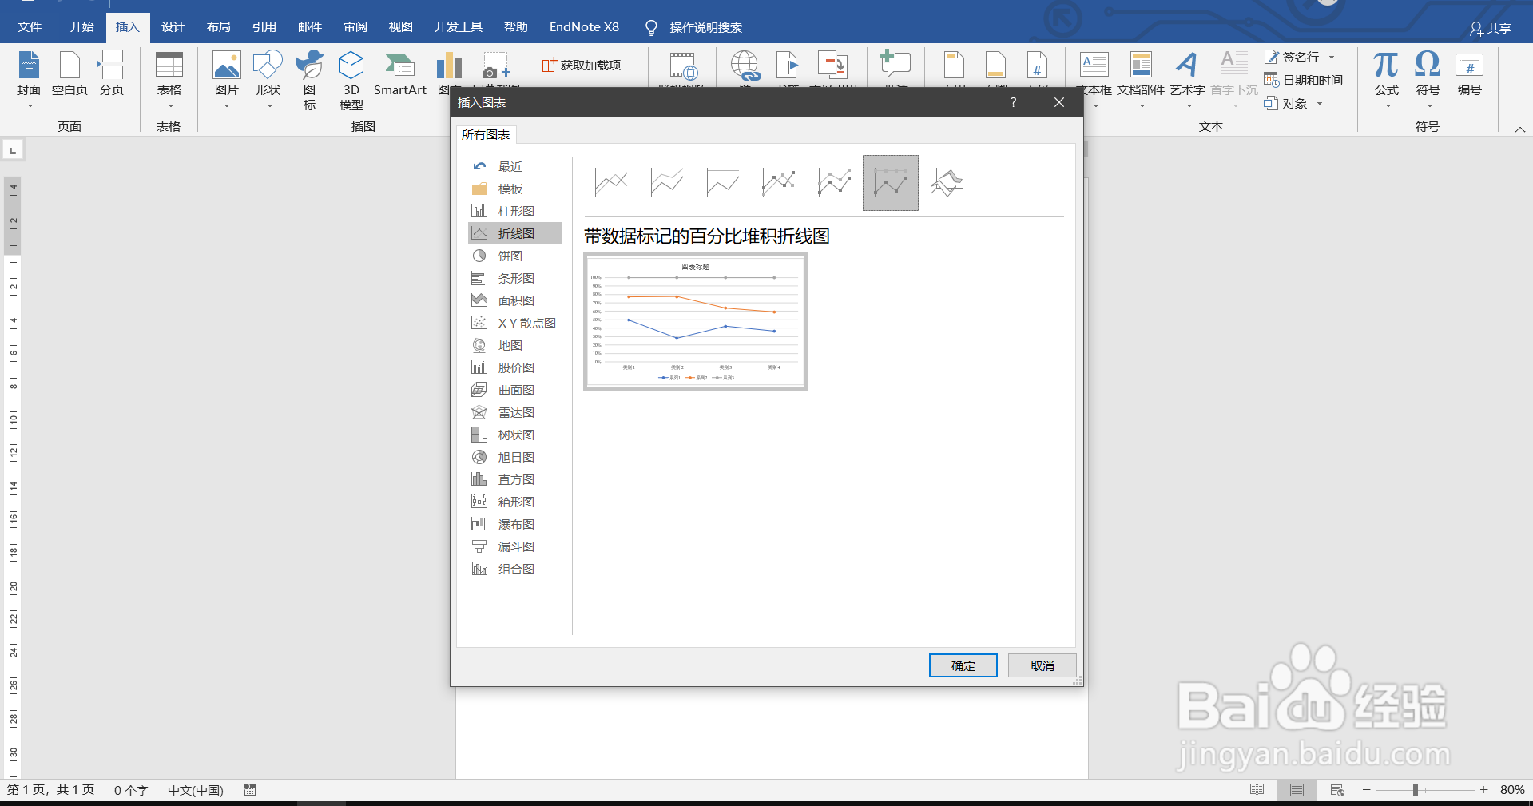
Task: Select Templates (模板) chart category
Action: coord(514,189)
